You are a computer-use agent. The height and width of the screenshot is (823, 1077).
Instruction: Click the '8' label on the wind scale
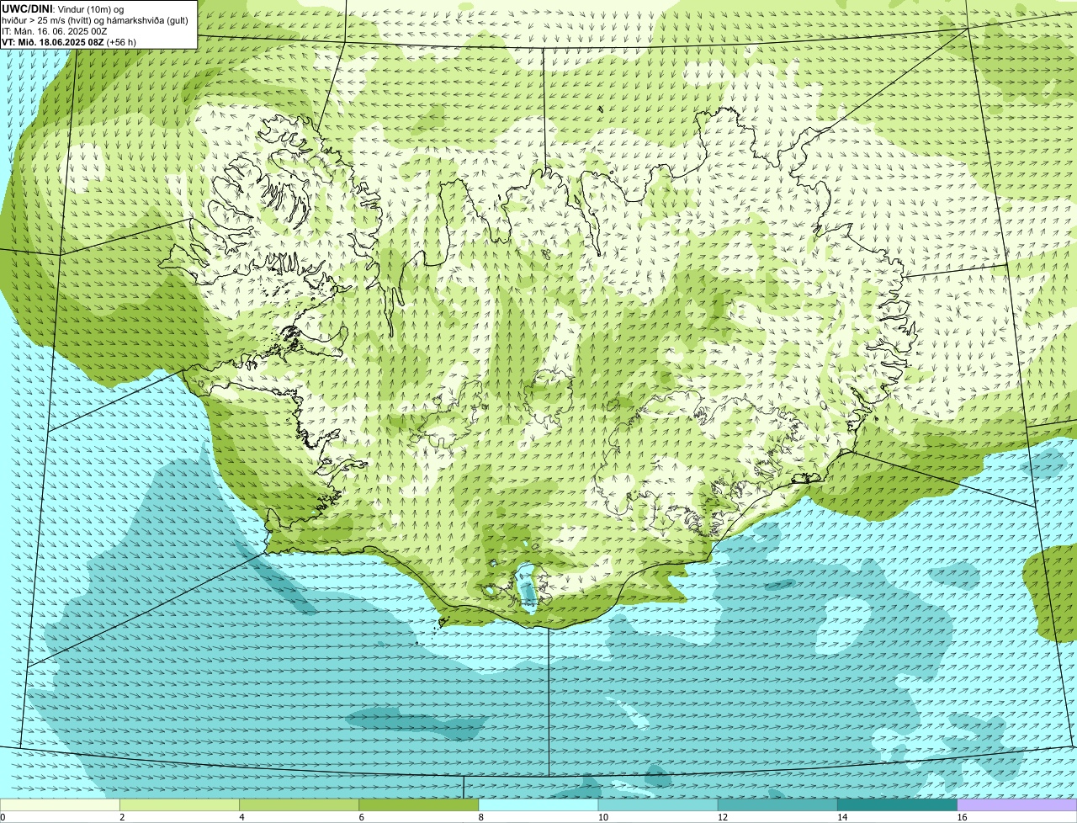click(480, 817)
